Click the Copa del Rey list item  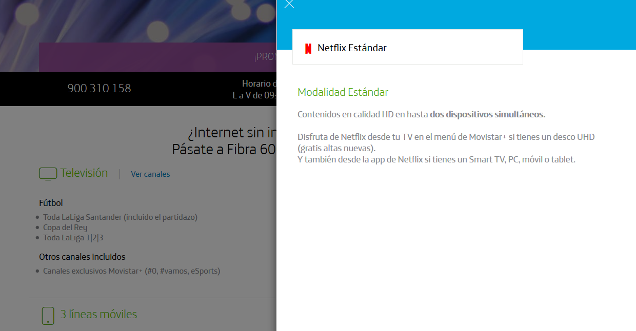[x=65, y=227]
